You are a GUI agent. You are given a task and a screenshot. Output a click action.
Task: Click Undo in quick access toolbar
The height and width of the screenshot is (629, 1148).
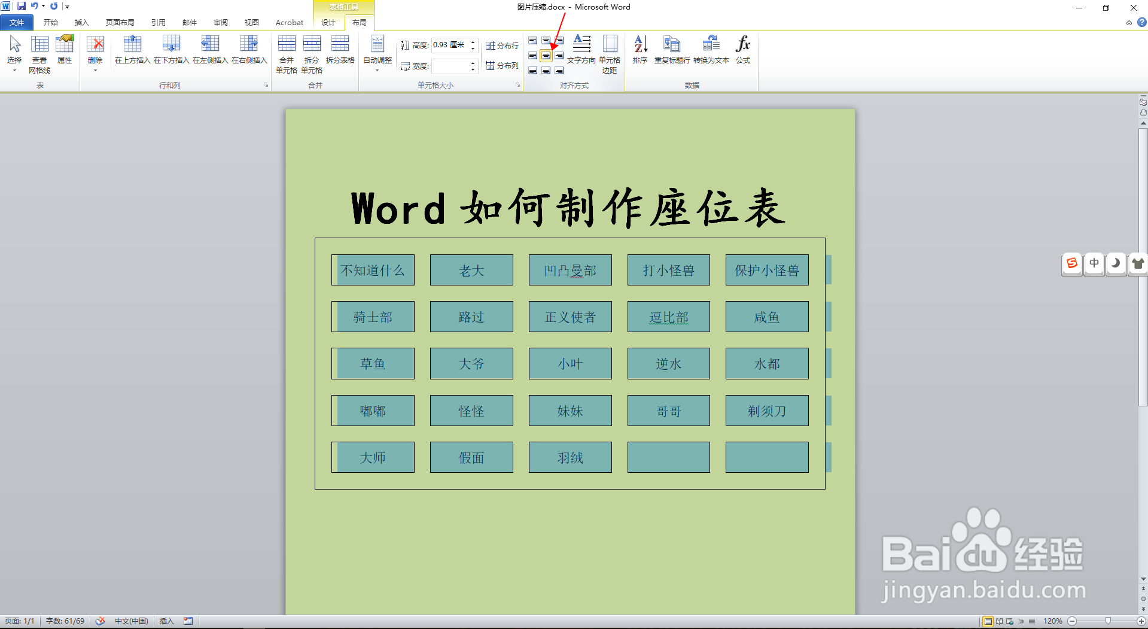35,6
